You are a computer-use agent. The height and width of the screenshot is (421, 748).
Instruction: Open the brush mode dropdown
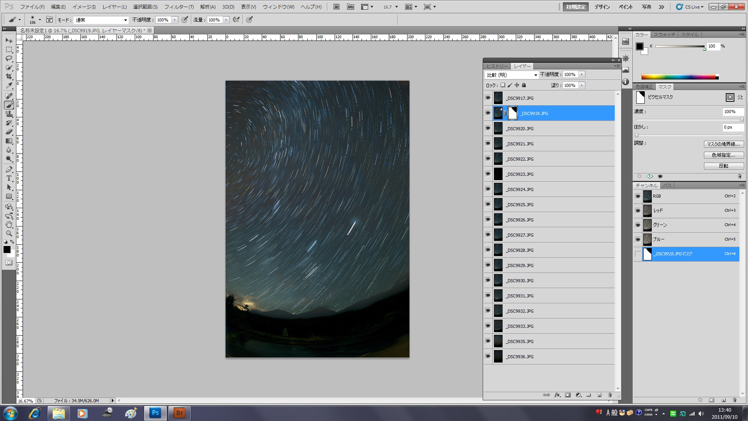pyautogui.click(x=101, y=20)
